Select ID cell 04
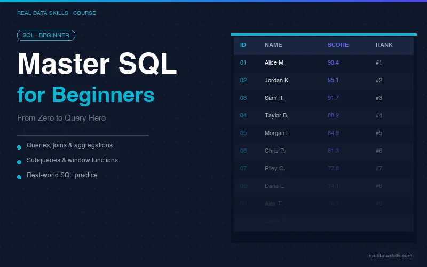 (243, 115)
